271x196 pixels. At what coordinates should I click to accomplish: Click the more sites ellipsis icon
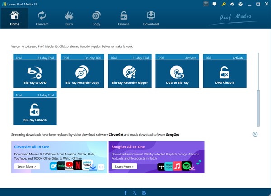coord(101,167)
